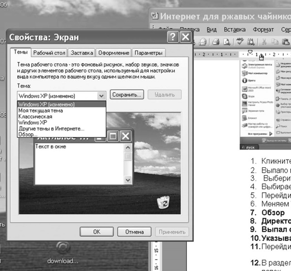This screenshot has height=271, width=291.
Task: Click the greyed Применить button
Action: pyautogui.click(x=172, y=232)
